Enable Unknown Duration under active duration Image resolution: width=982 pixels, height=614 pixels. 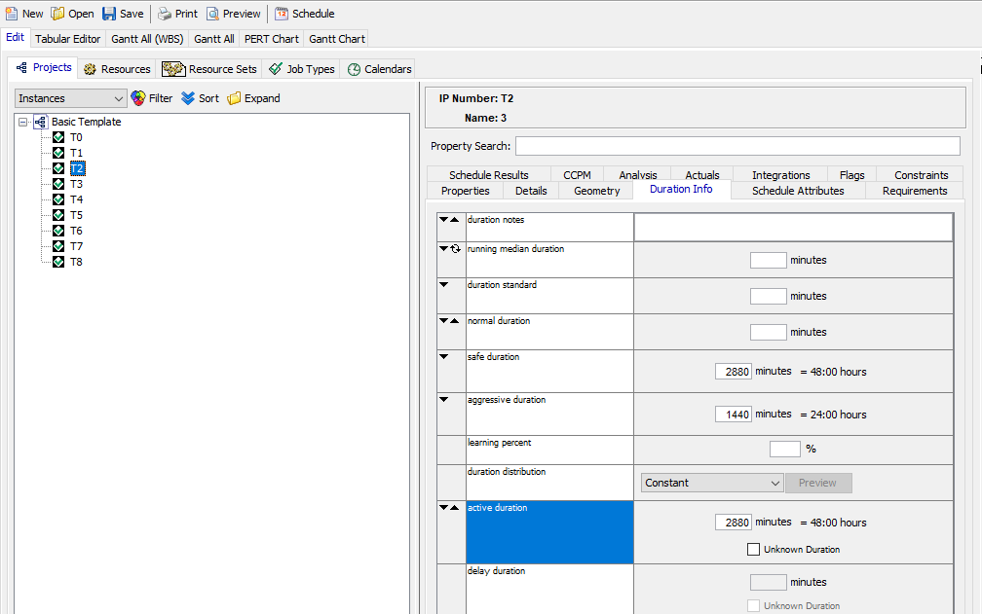pos(753,550)
